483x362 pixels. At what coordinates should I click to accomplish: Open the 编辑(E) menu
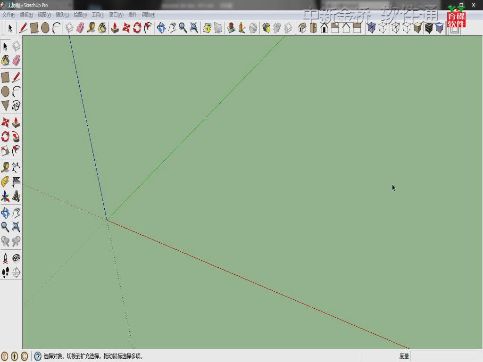tap(26, 15)
